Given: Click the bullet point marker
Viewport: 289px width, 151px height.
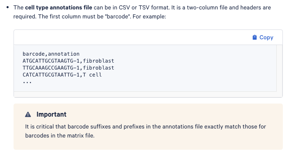Looking at the screenshot, I should pos(7,7).
